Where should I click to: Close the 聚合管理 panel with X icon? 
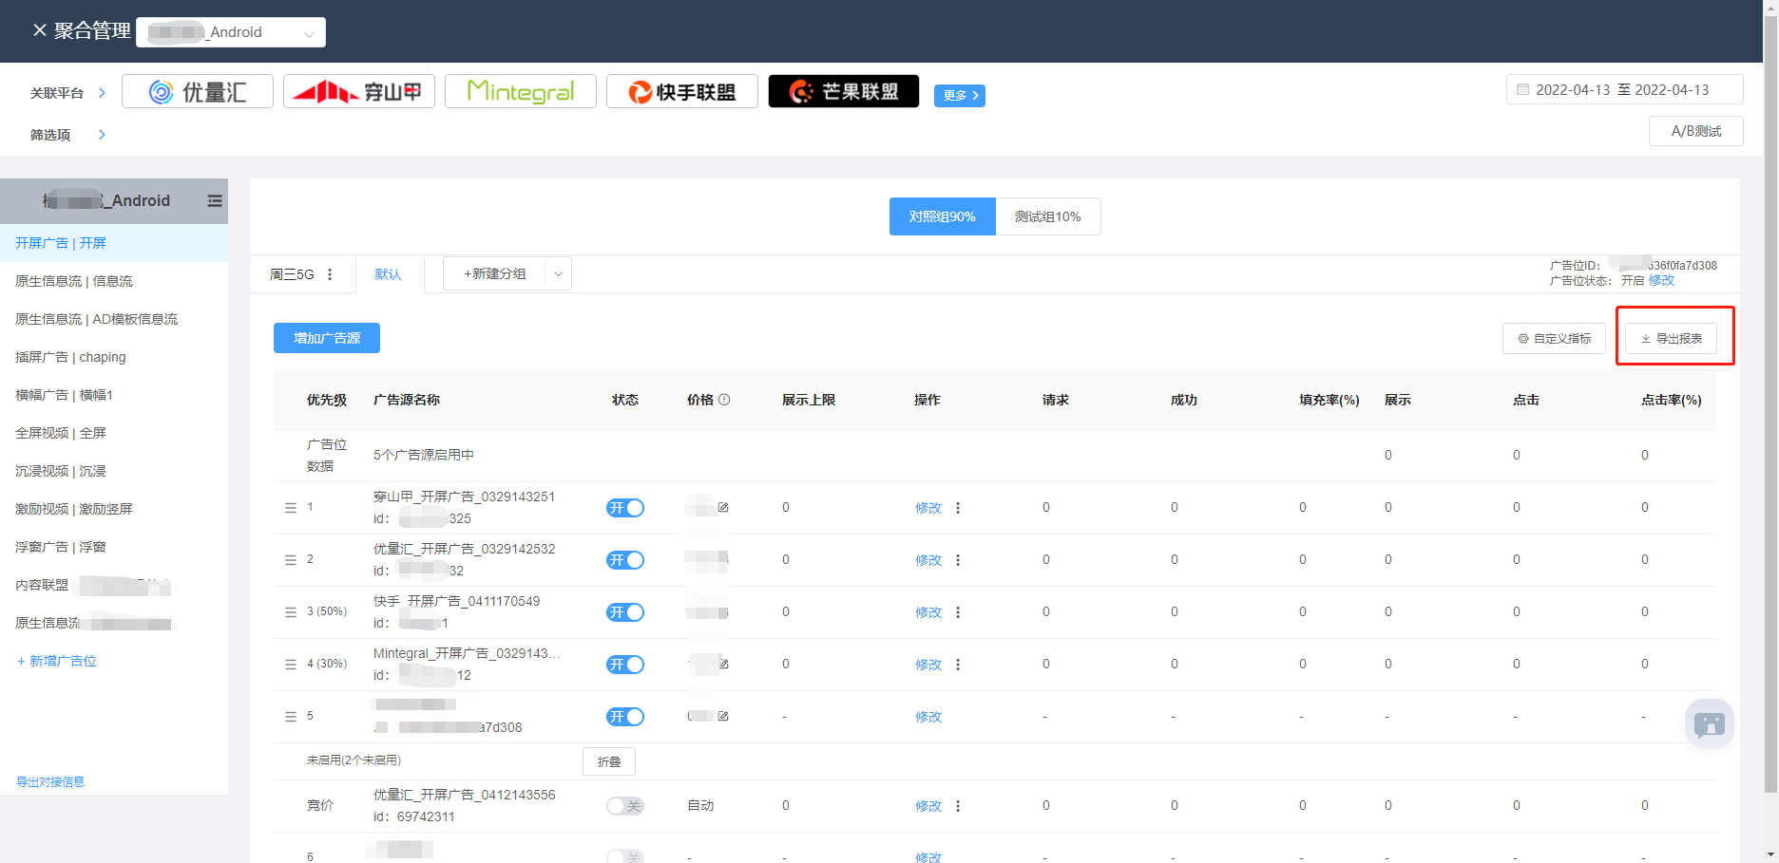click(x=39, y=30)
